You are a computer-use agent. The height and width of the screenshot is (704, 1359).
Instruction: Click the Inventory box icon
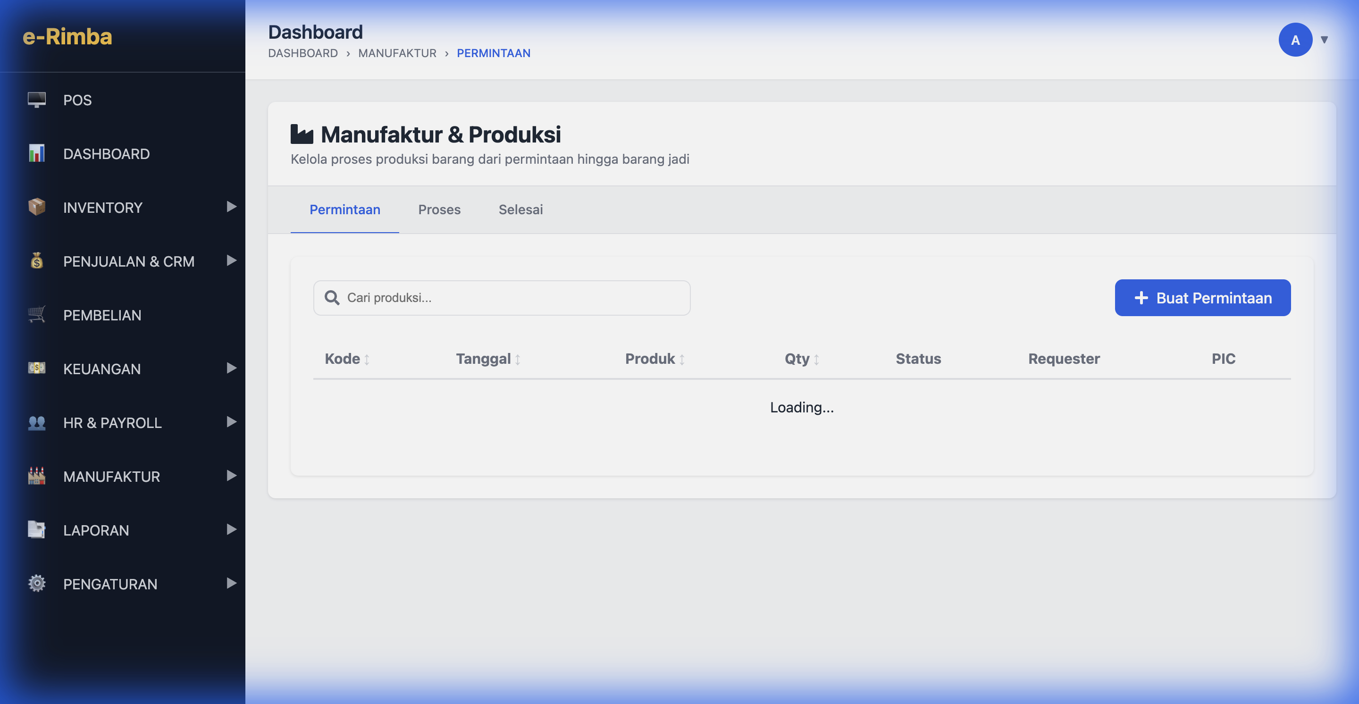[x=36, y=207]
